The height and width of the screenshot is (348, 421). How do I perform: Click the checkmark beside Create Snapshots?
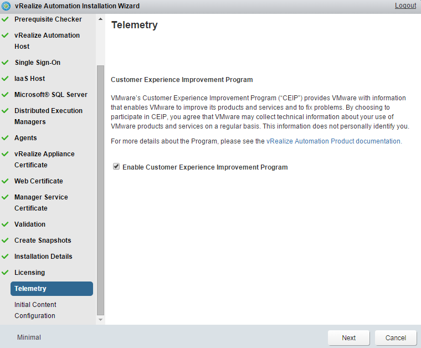pyautogui.click(x=5, y=240)
